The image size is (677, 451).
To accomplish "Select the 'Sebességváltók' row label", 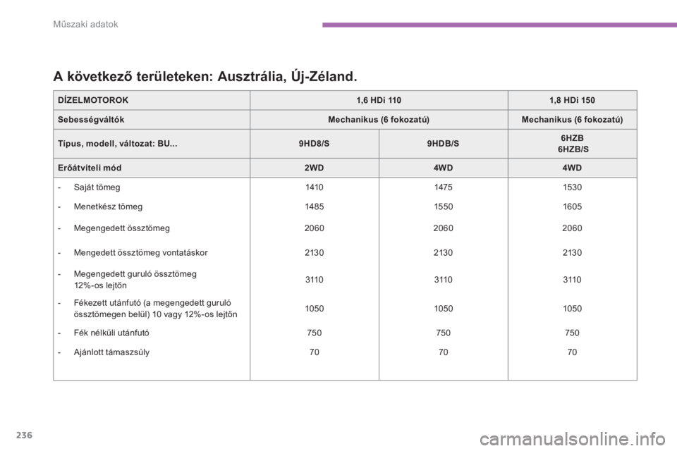I will pos(91,120).
